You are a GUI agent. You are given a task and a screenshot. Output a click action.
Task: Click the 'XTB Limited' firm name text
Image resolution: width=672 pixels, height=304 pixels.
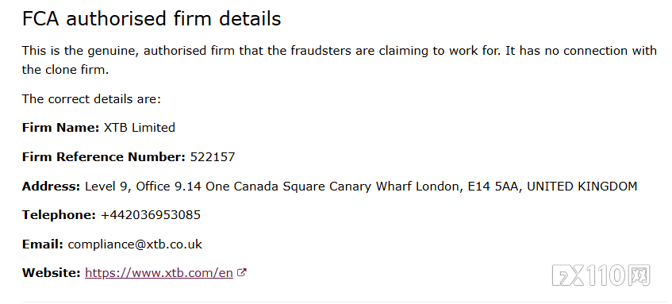(140, 128)
